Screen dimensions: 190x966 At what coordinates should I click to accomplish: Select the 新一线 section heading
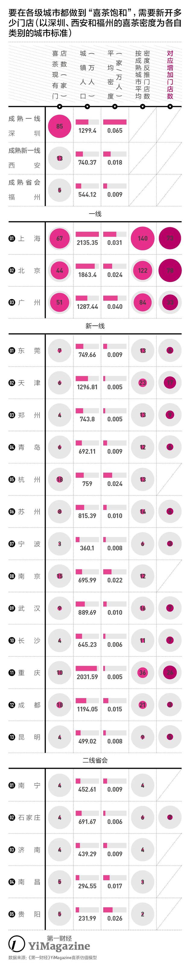pyautogui.click(x=95, y=326)
